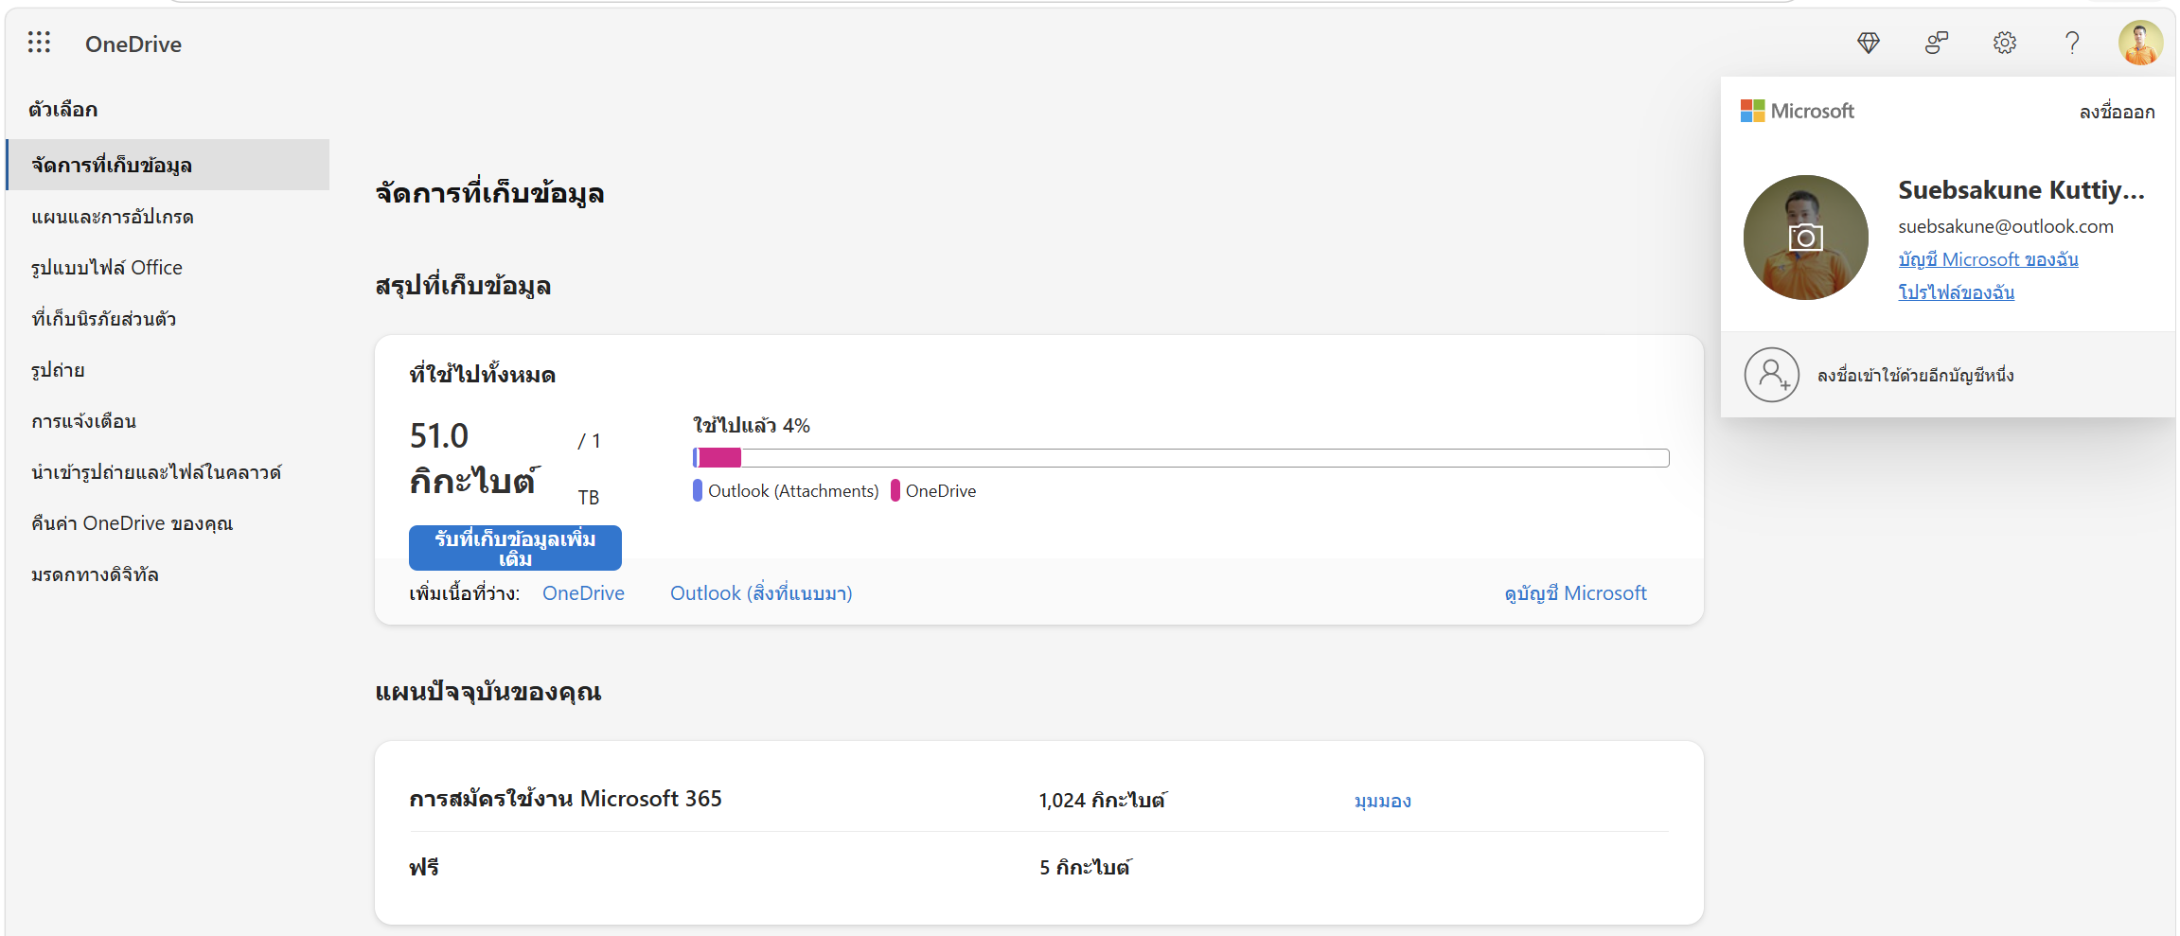Image resolution: width=2180 pixels, height=936 pixels.
Task: Open the app launcher grid icon
Action: pyautogui.click(x=39, y=43)
